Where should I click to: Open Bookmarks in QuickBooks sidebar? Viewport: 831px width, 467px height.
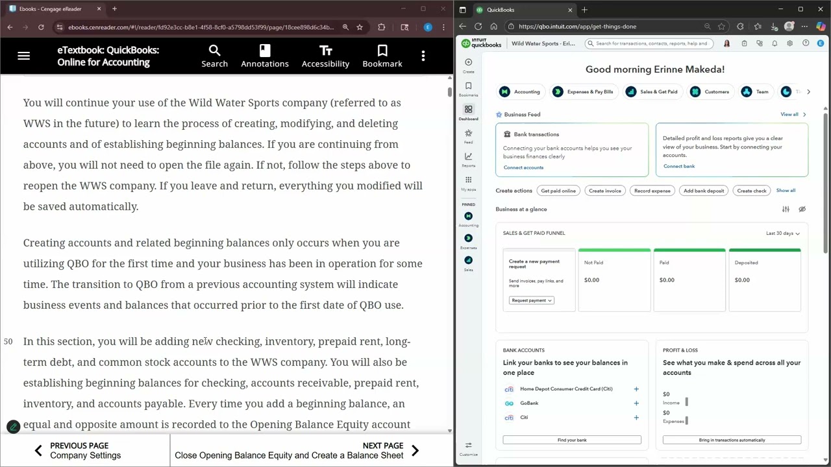click(x=468, y=89)
